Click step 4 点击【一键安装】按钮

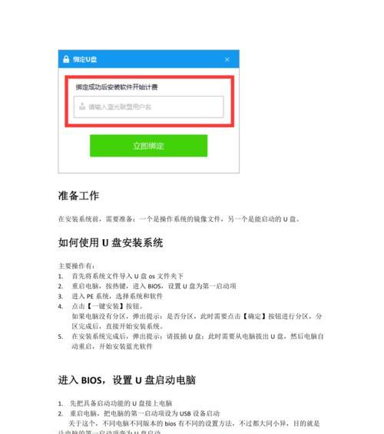click(108, 306)
